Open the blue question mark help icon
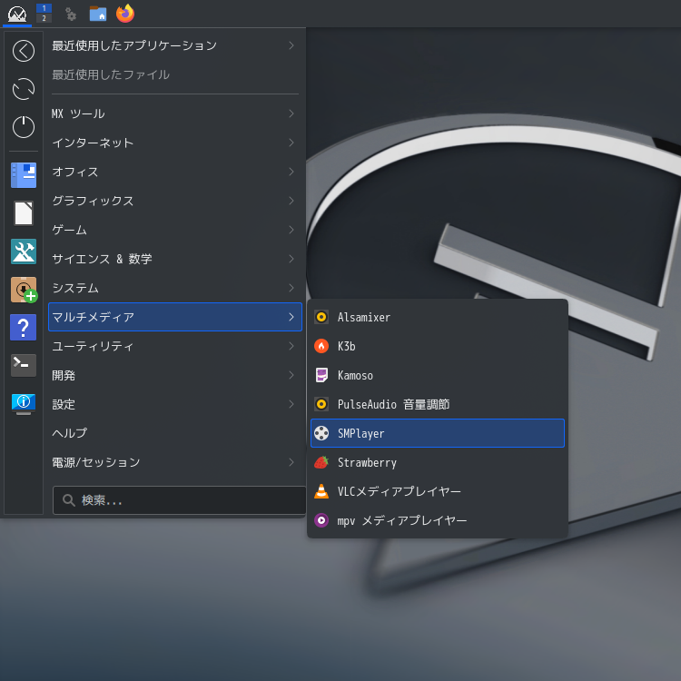Viewport: 681px width, 681px height. click(x=24, y=328)
